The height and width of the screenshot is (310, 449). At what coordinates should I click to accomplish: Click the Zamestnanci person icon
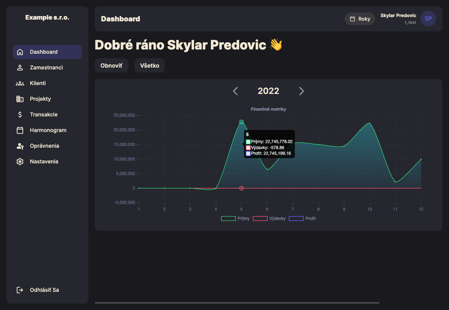point(20,68)
